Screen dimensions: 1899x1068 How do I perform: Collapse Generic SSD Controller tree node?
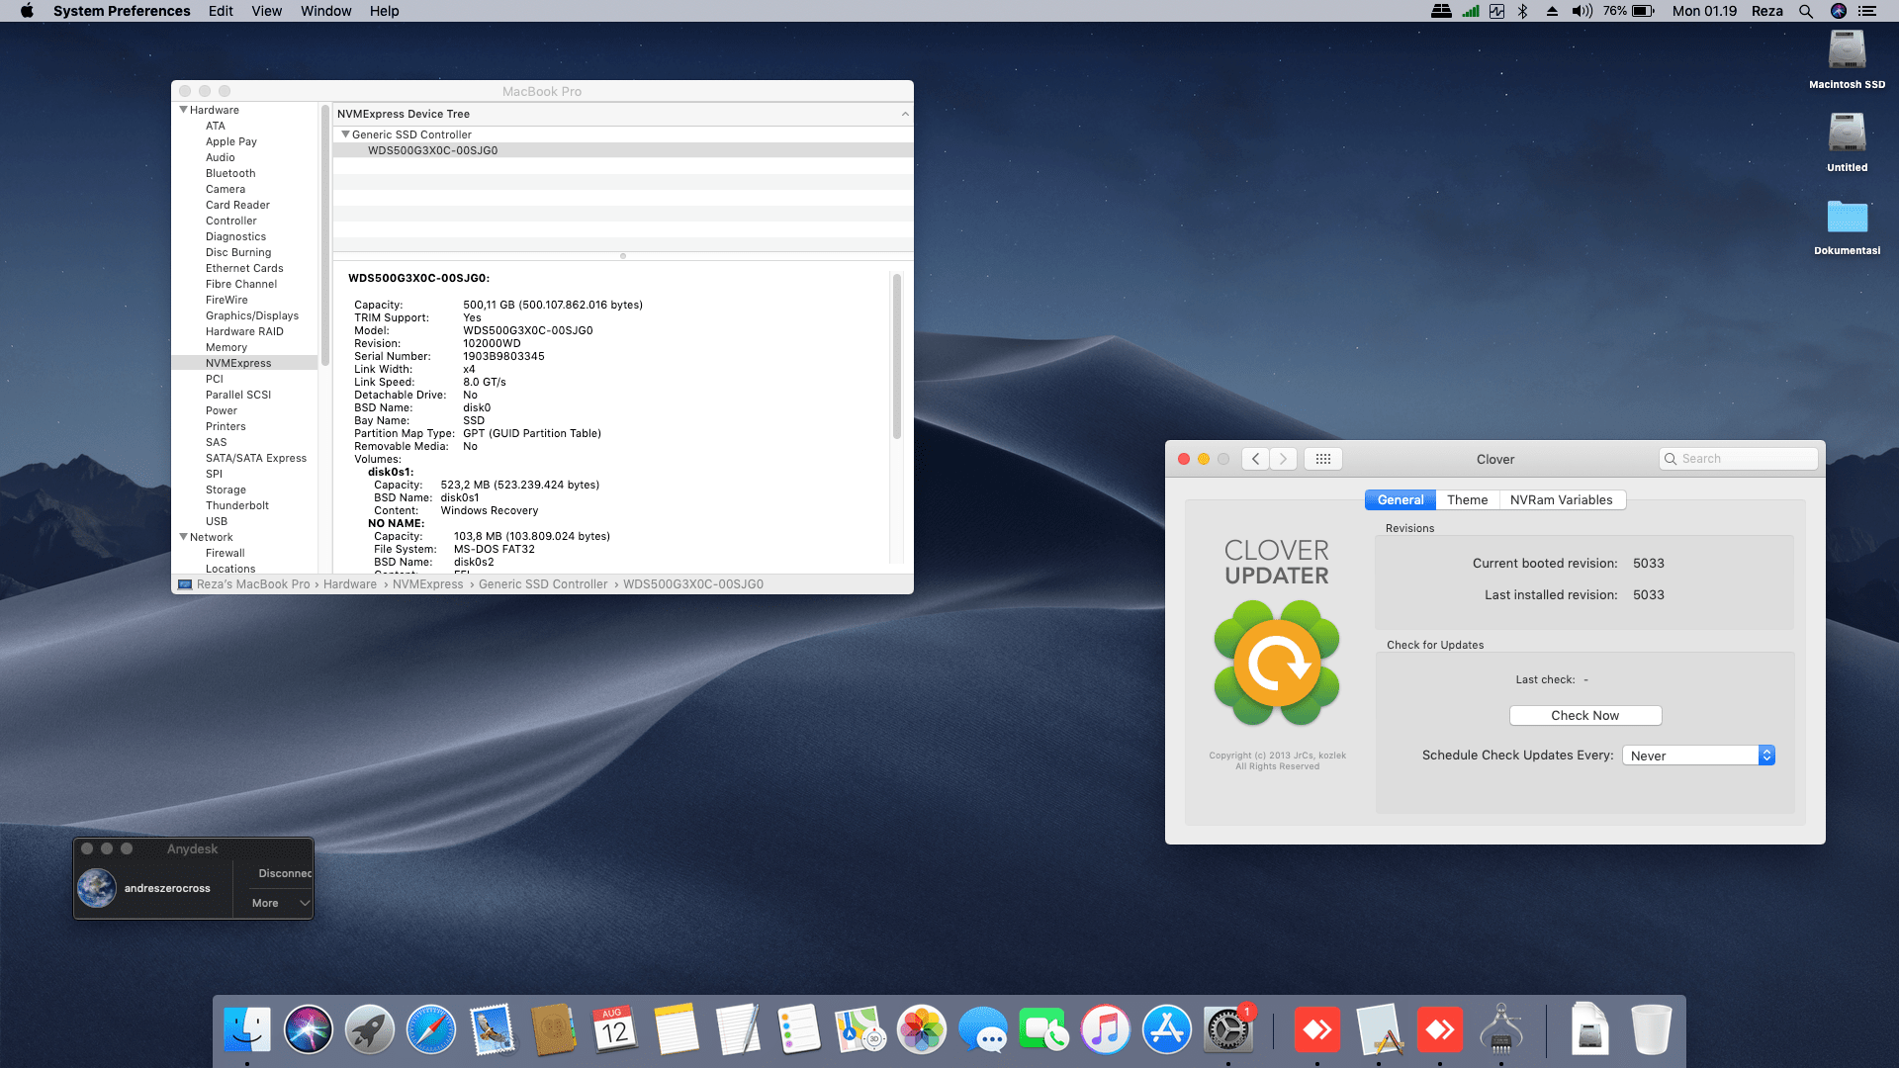tap(345, 134)
